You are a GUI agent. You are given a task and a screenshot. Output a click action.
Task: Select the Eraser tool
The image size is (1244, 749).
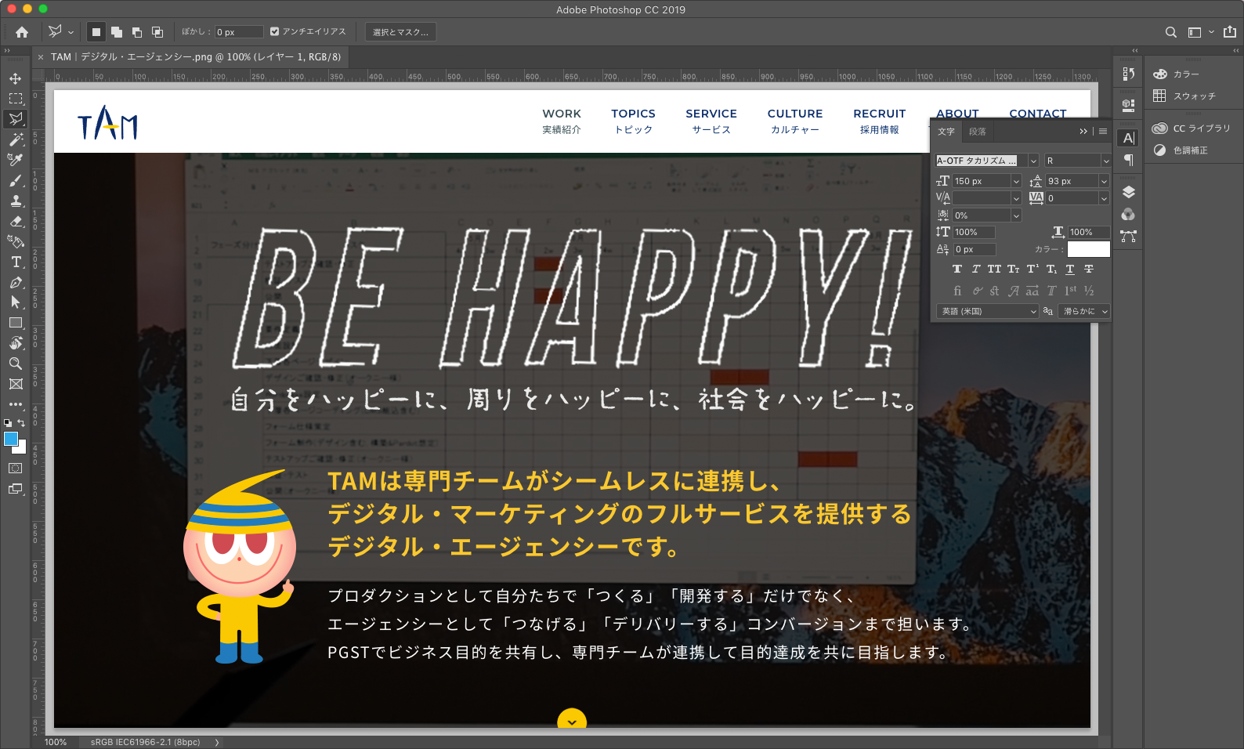tap(16, 221)
